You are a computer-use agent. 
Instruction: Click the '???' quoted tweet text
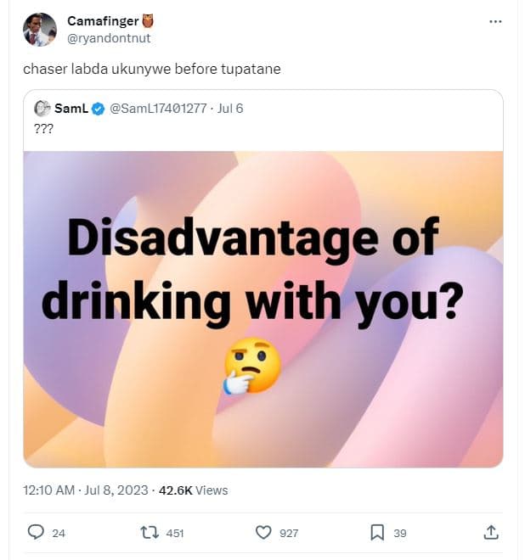pyautogui.click(x=44, y=128)
